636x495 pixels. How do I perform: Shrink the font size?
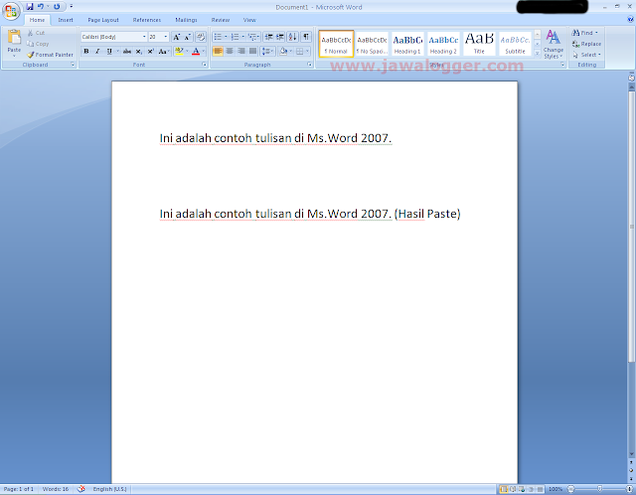(188, 37)
